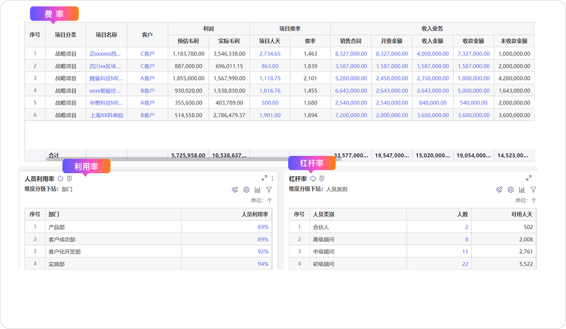This screenshot has width=566, height=329.
Task: Click the 利用率 gradient tag
Action: click(86, 167)
